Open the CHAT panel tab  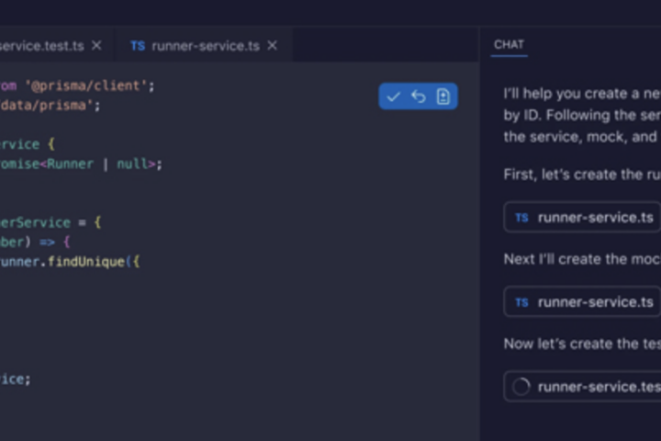[x=509, y=45]
